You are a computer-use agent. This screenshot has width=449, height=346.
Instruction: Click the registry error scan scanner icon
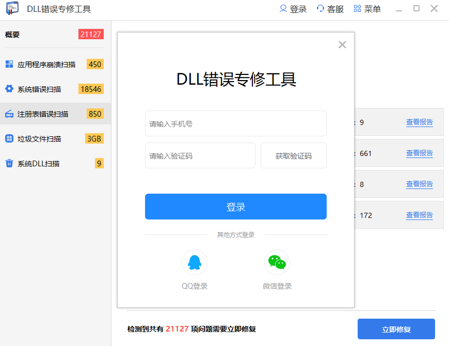tap(9, 114)
